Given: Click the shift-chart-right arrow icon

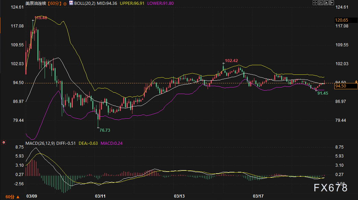Looking at the screenshot, I should tap(331, 3).
